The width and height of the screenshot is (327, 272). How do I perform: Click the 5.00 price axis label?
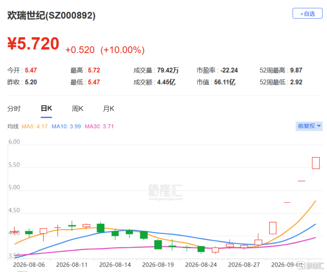point(14,187)
